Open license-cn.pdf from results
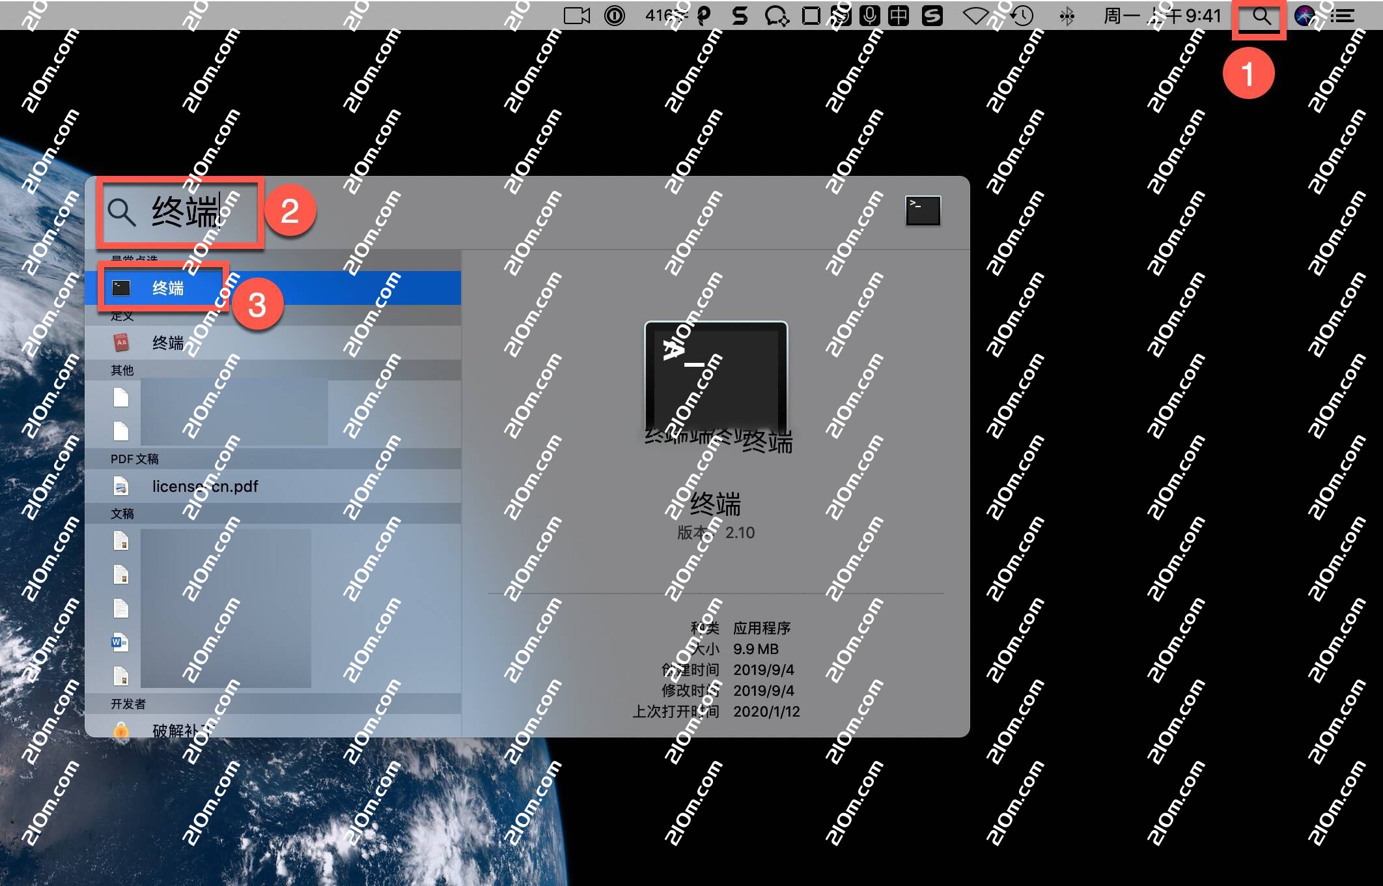 [x=204, y=487]
